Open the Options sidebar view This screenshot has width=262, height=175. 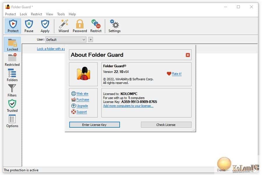click(x=12, y=121)
